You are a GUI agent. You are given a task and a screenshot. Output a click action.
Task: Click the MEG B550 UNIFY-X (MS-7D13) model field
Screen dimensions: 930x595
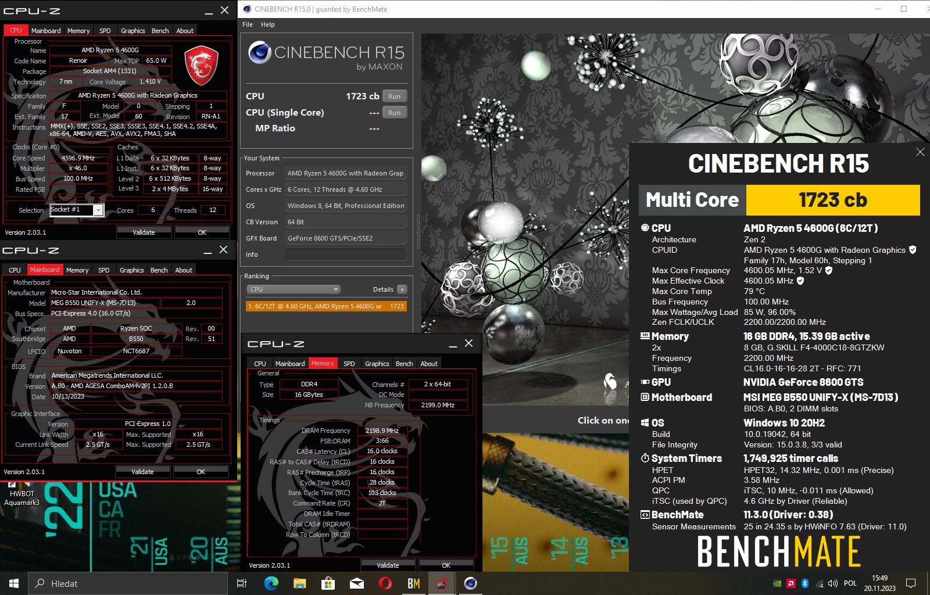click(x=105, y=303)
